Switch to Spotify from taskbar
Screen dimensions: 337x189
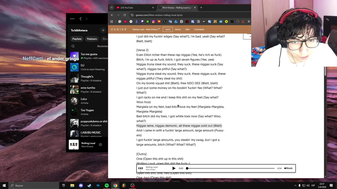tap(107, 186)
